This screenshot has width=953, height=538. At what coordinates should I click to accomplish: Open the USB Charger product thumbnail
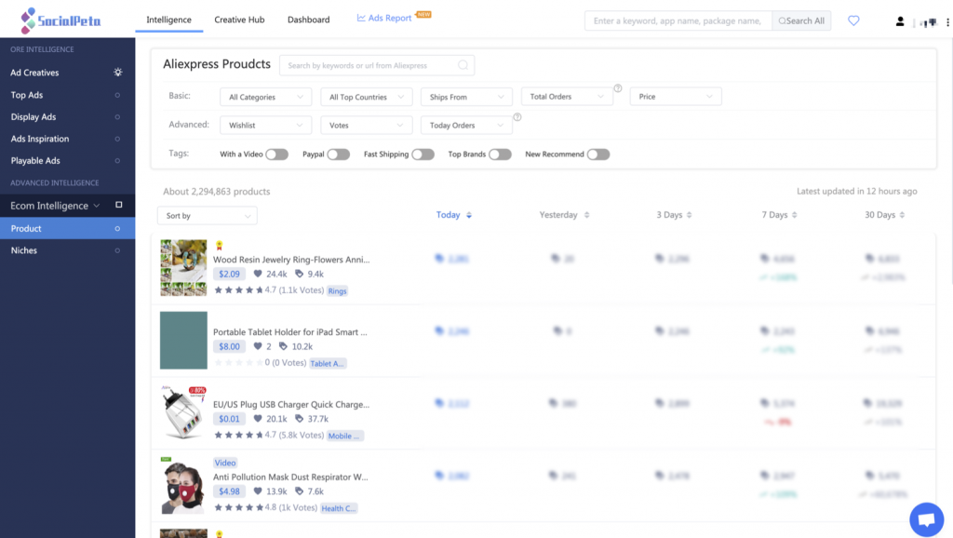pos(183,412)
